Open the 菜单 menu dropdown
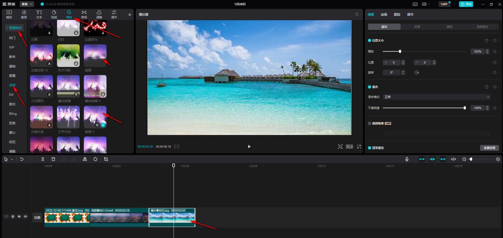The width and height of the screenshot is (503, 238). click(27, 4)
